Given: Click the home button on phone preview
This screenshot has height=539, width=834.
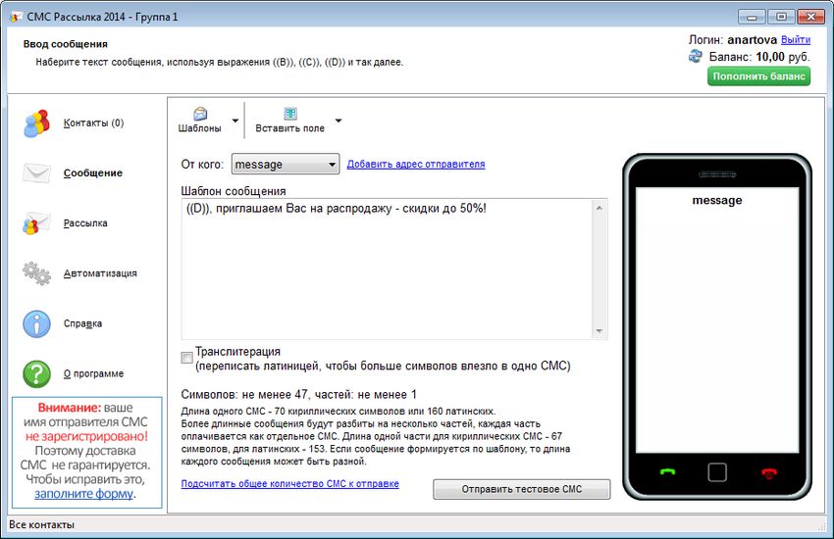Looking at the screenshot, I should (717, 472).
